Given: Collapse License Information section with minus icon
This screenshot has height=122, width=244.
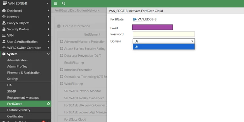Looking at the screenshot, I should (59, 26).
